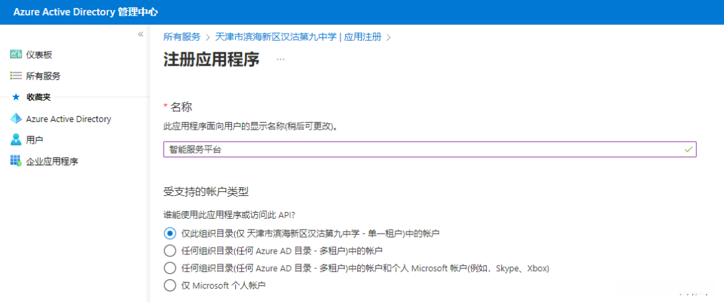724x302 pixels.
Task: Select 任何组织目录 multi-tenant accounts radio option
Action: tap(170, 251)
